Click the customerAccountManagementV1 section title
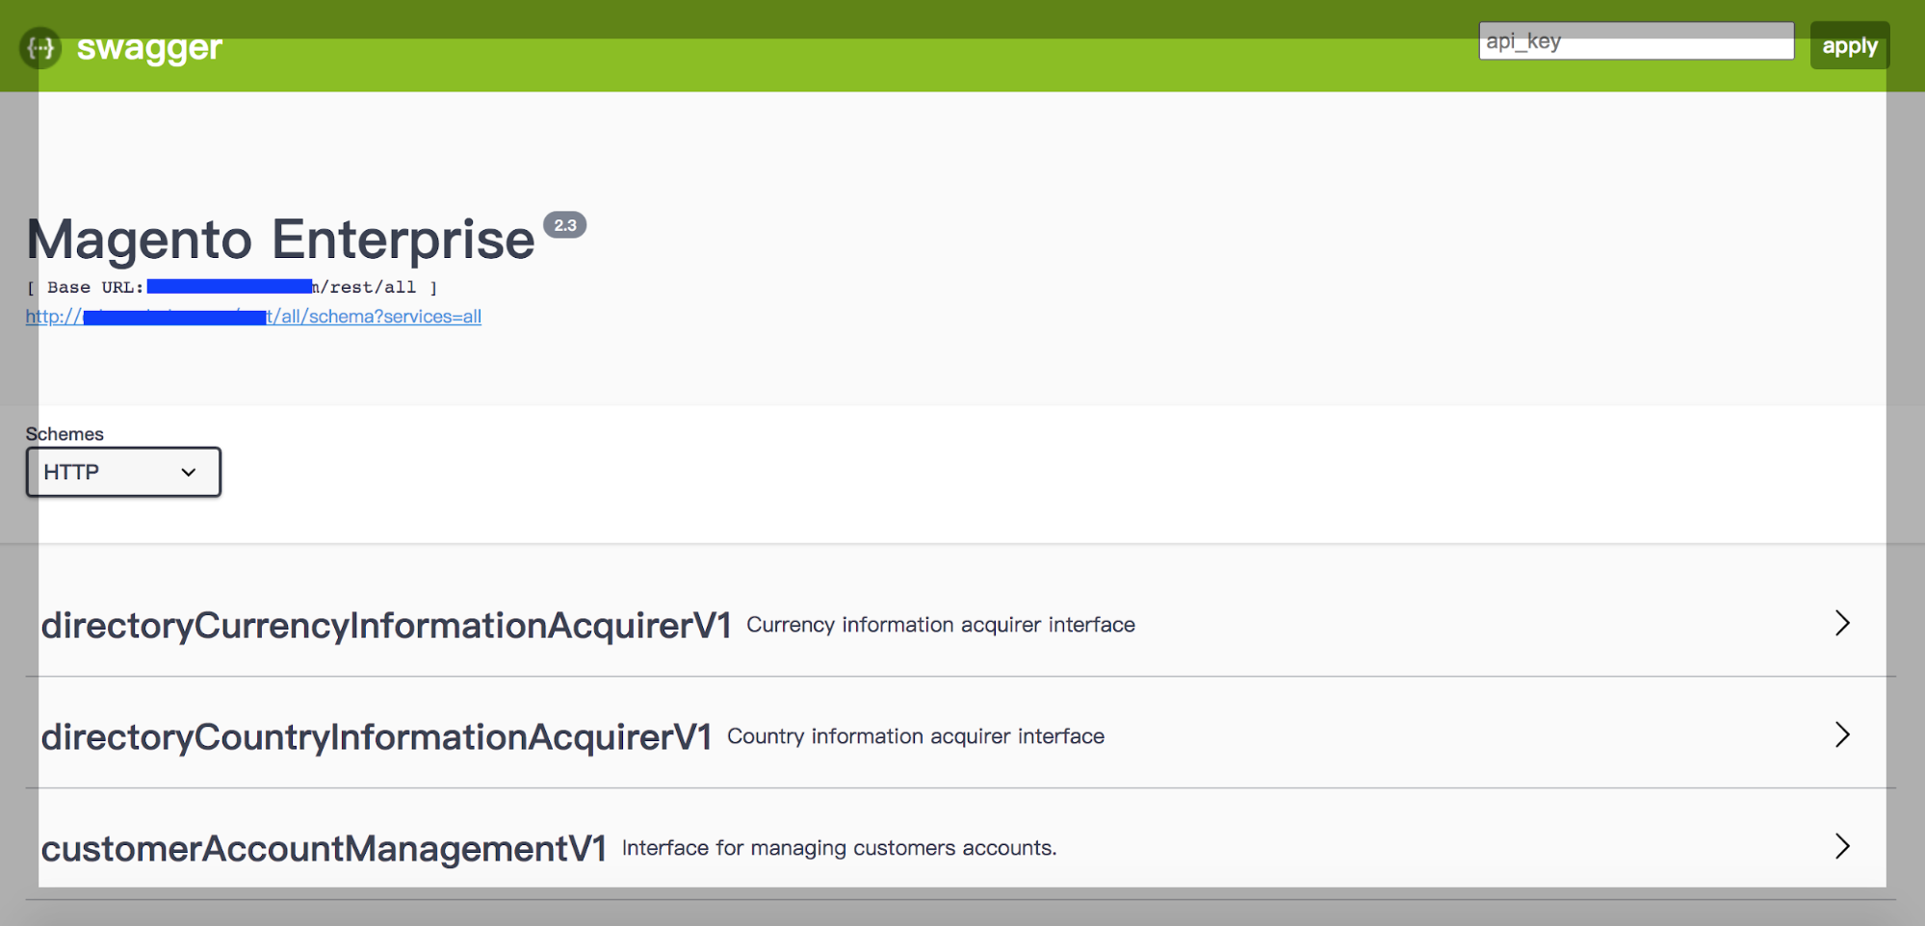This screenshot has width=1925, height=926. 324,849
